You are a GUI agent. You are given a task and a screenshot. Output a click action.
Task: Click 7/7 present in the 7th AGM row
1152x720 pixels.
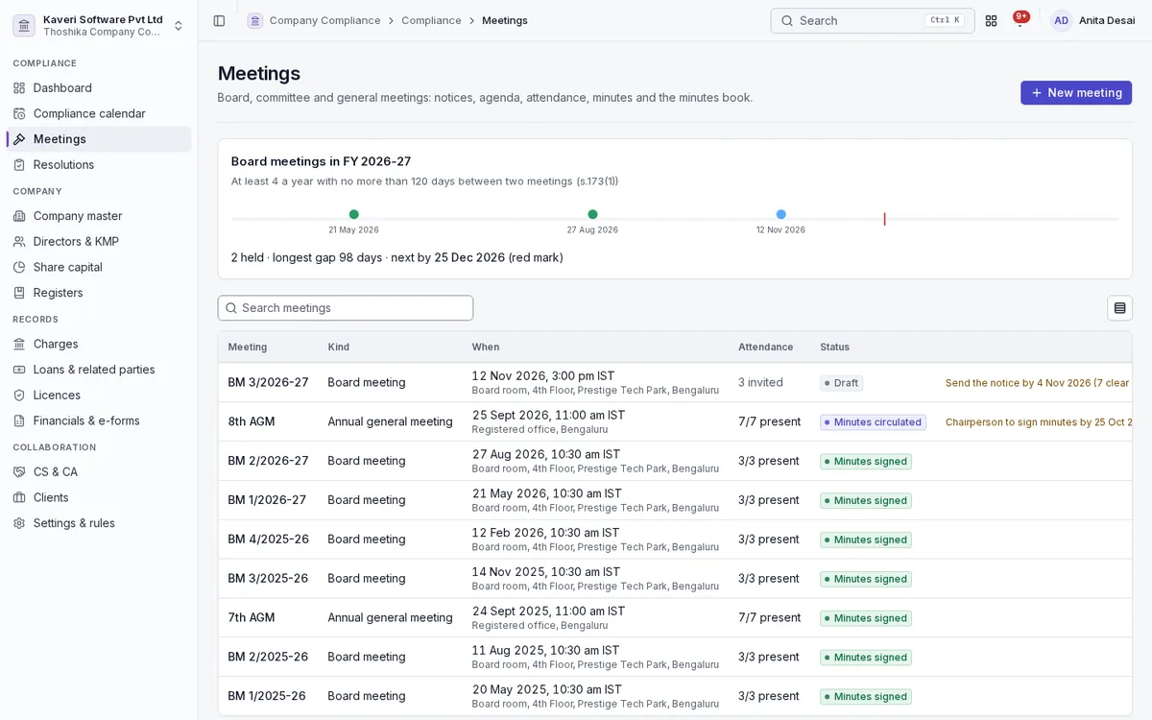769,618
